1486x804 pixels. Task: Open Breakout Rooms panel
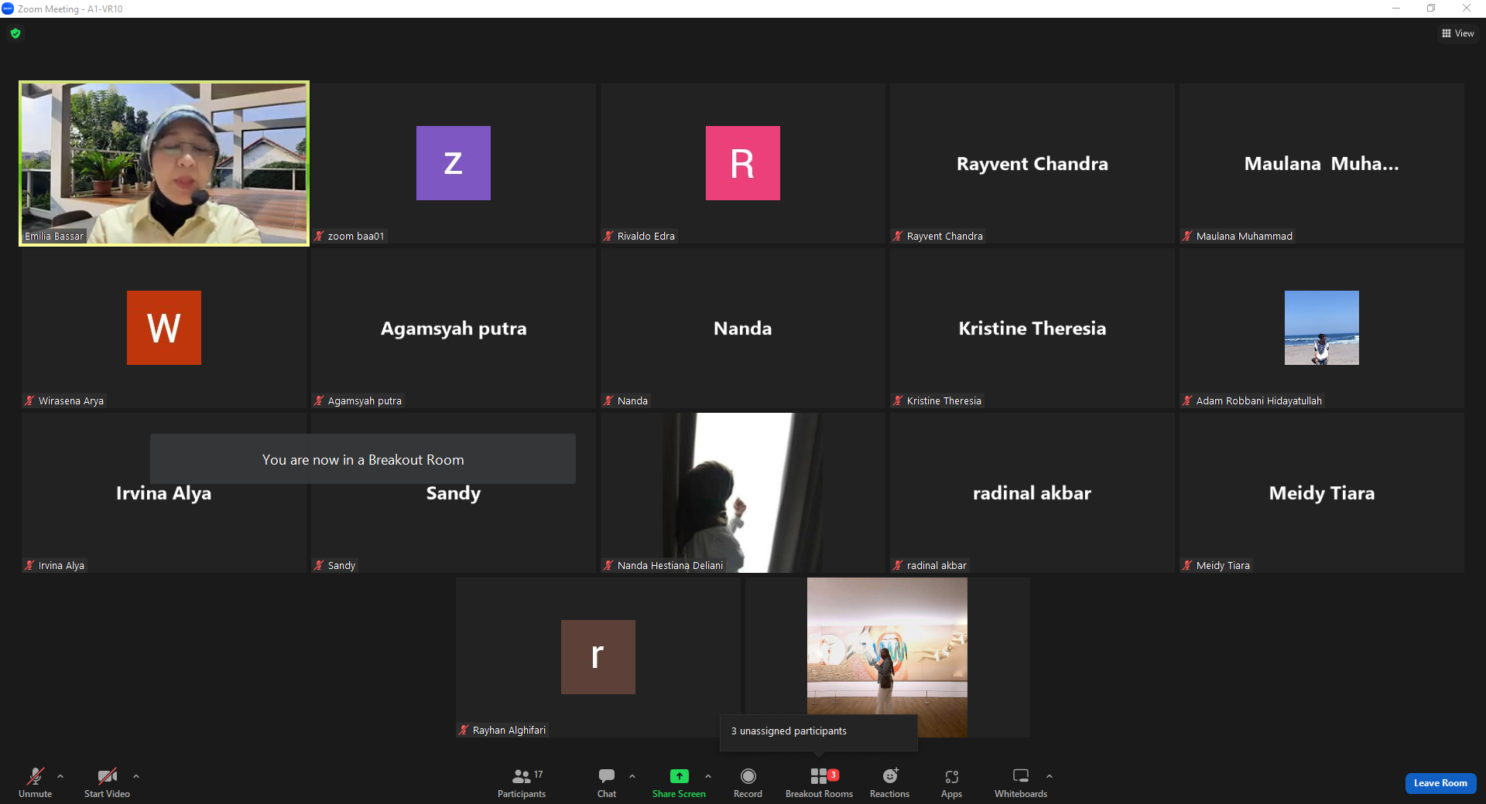click(x=819, y=782)
